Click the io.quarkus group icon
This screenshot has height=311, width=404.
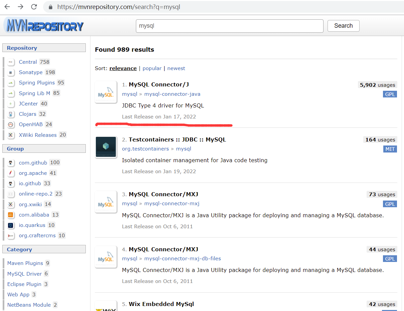coord(11,225)
